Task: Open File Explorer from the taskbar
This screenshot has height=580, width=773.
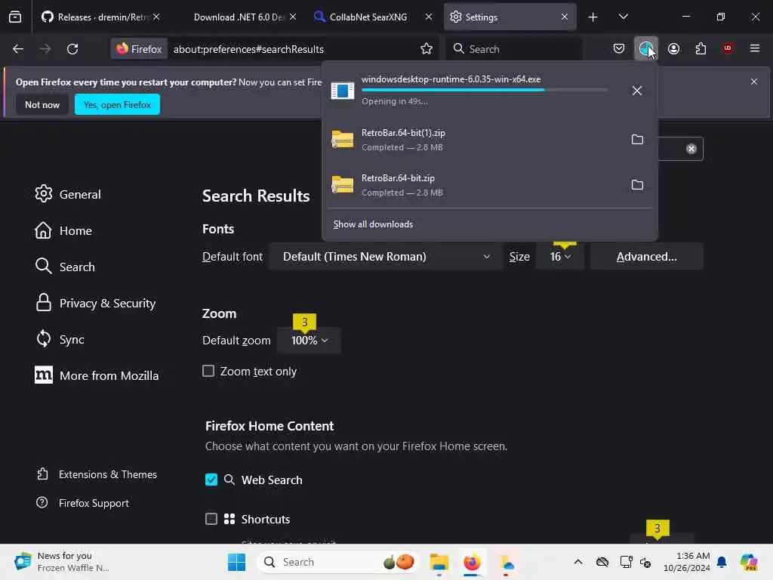Action: [439, 562]
